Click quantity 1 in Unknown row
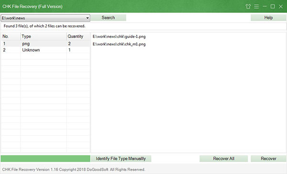 [x=69, y=50]
